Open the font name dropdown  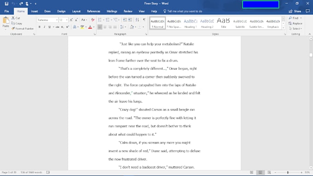coord(57,20)
